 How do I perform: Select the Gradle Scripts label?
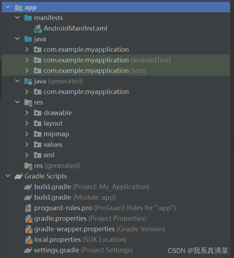click(x=46, y=176)
